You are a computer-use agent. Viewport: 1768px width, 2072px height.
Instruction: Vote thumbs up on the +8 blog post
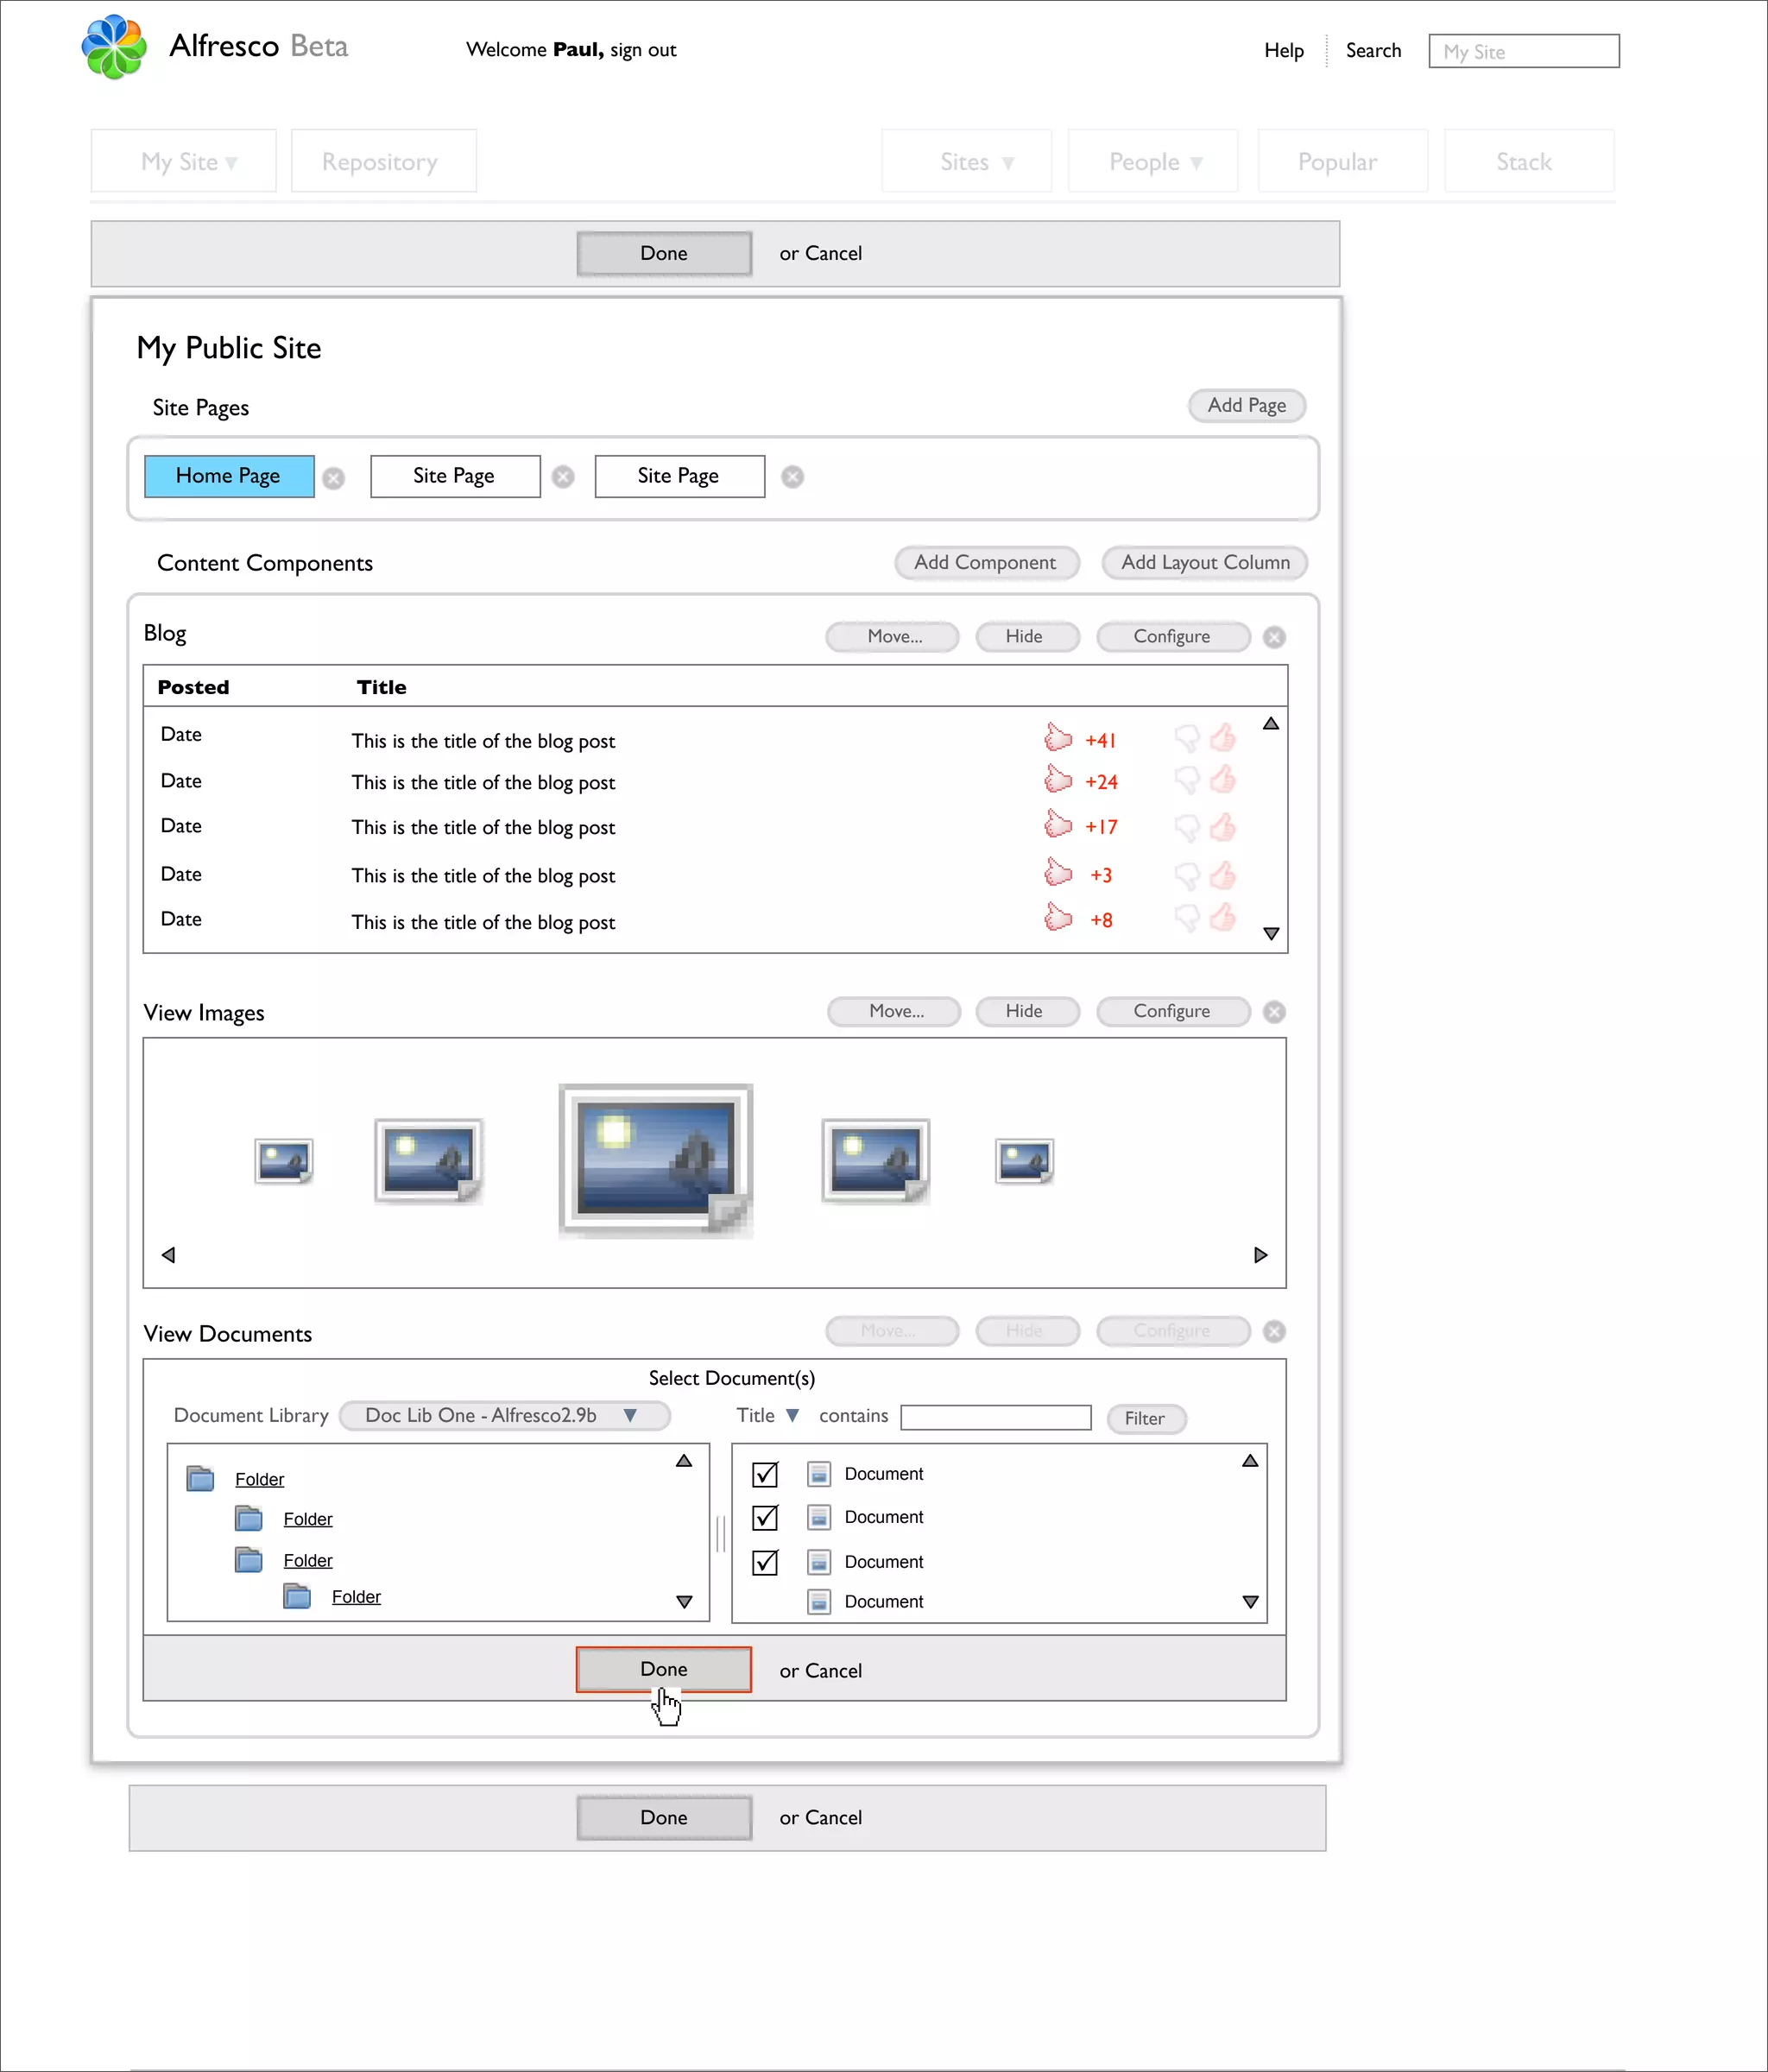click(x=1222, y=917)
